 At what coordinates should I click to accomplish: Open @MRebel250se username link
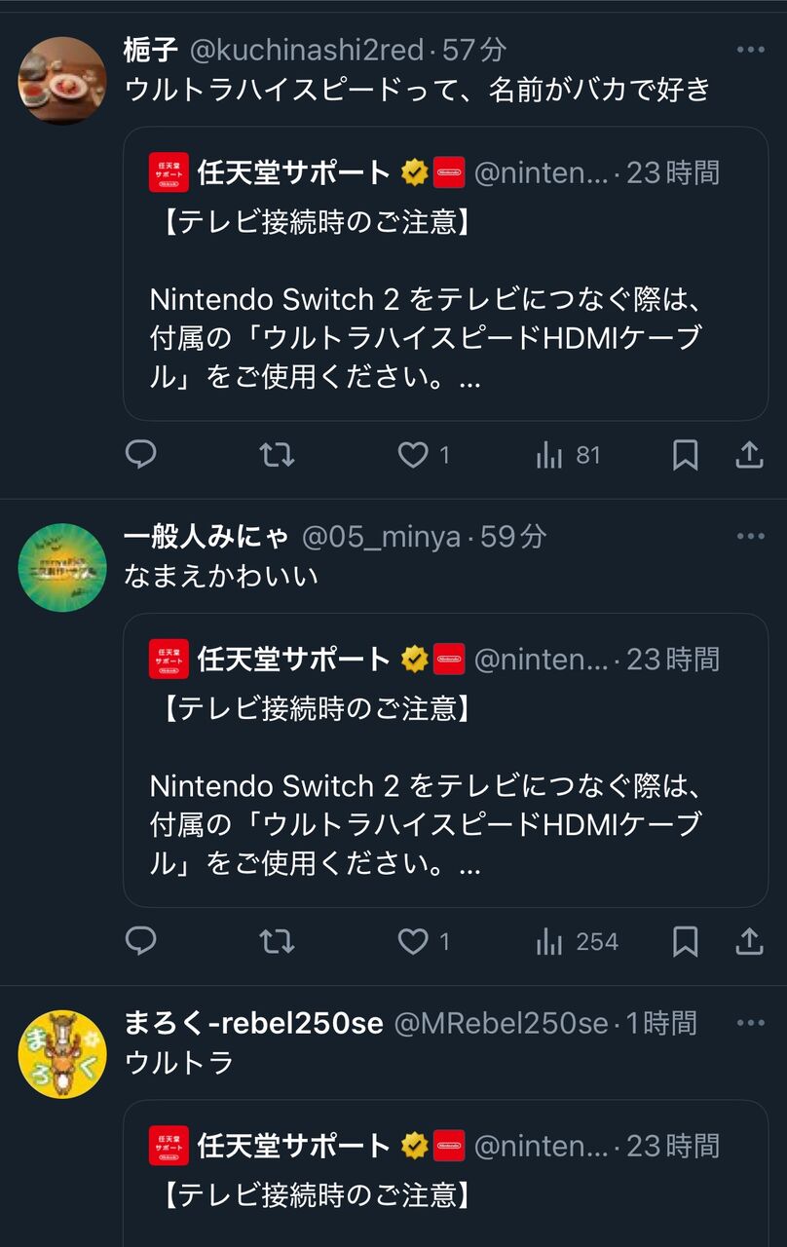point(500,1023)
